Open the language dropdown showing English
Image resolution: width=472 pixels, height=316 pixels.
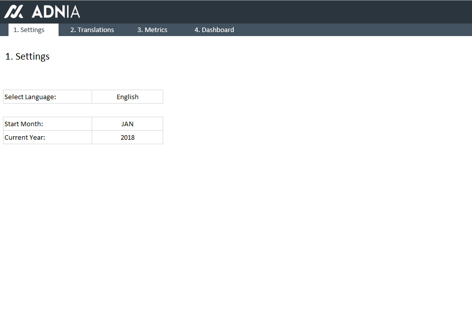pos(127,97)
